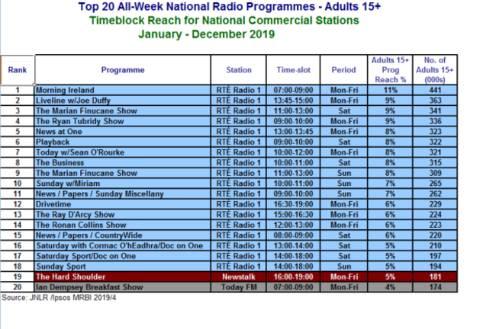Click the 'Time-slot' column header

point(293,70)
